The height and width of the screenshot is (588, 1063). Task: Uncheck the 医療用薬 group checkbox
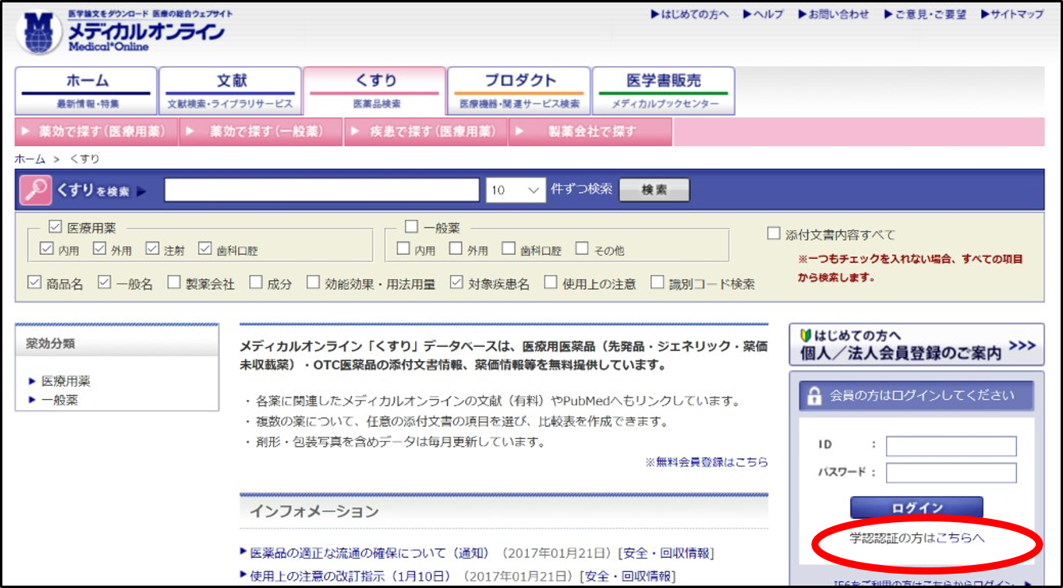pos(56,227)
